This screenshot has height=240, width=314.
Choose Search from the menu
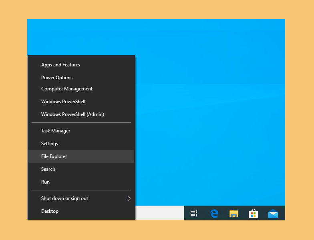(81, 169)
